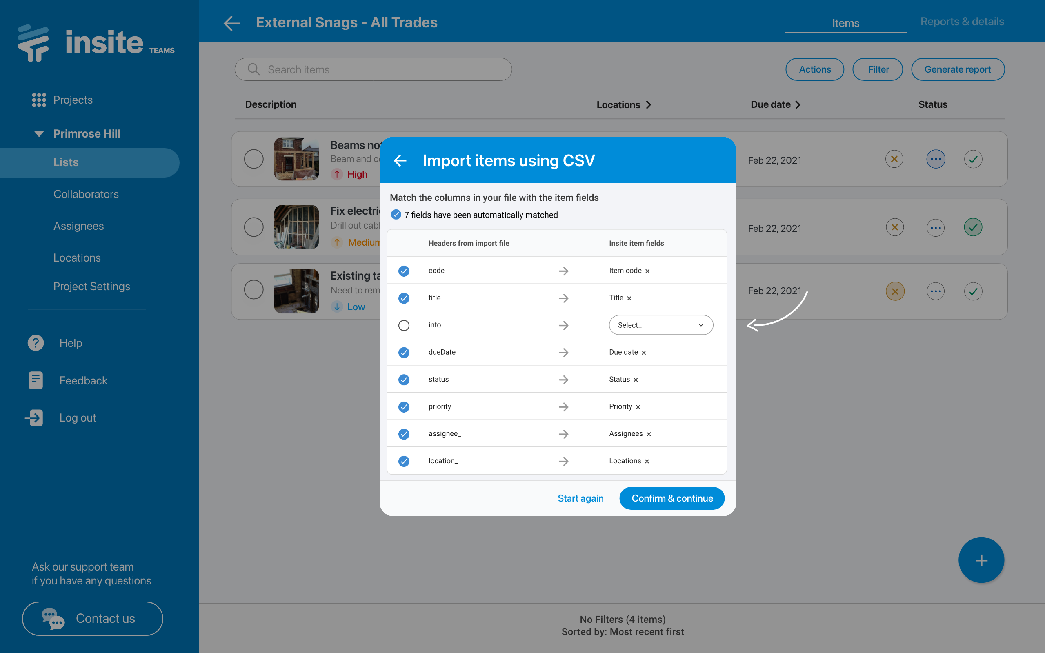Open Collaborators in the sidebar
Image resolution: width=1045 pixels, height=653 pixels.
click(x=86, y=194)
